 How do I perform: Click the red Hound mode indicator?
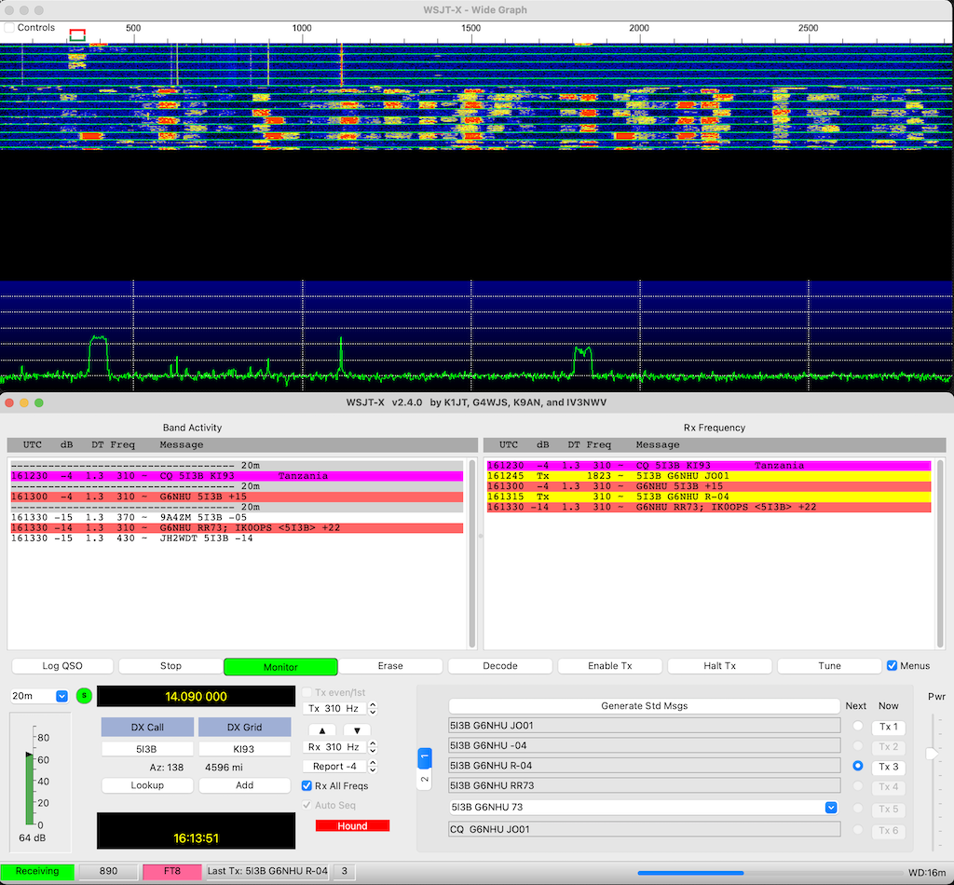352,825
